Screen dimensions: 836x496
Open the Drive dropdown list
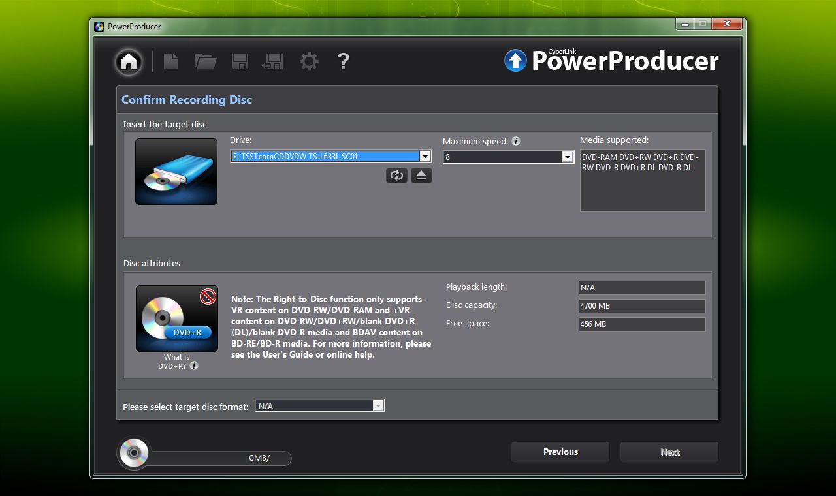(425, 157)
